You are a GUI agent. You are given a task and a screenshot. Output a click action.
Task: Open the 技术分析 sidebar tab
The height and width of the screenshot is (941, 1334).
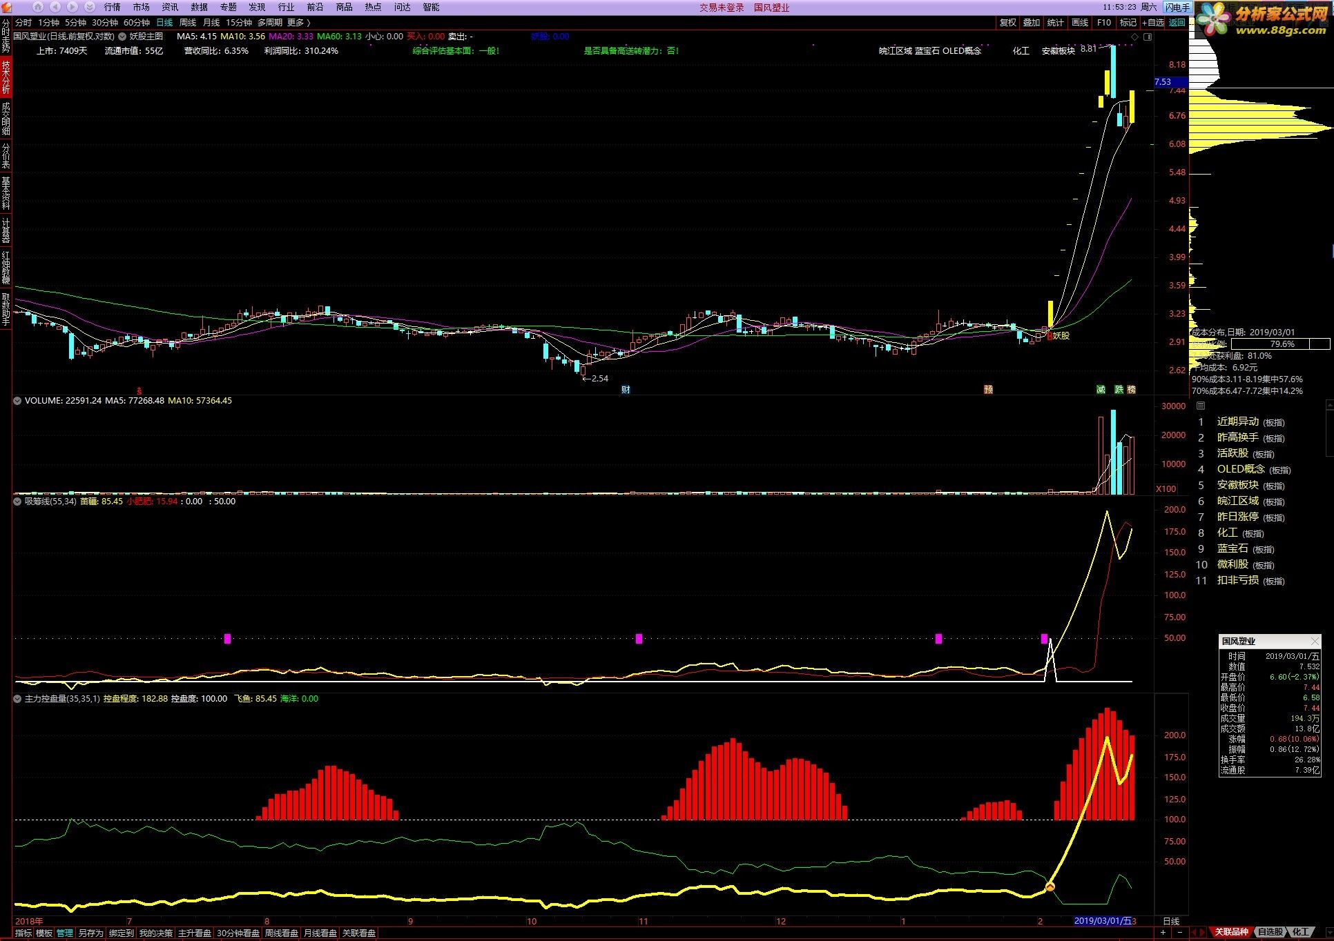(6, 77)
